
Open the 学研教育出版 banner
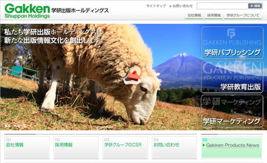[x=232, y=77]
